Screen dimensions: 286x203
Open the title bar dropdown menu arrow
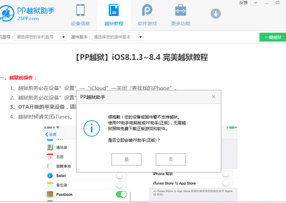tap(256, 3)
